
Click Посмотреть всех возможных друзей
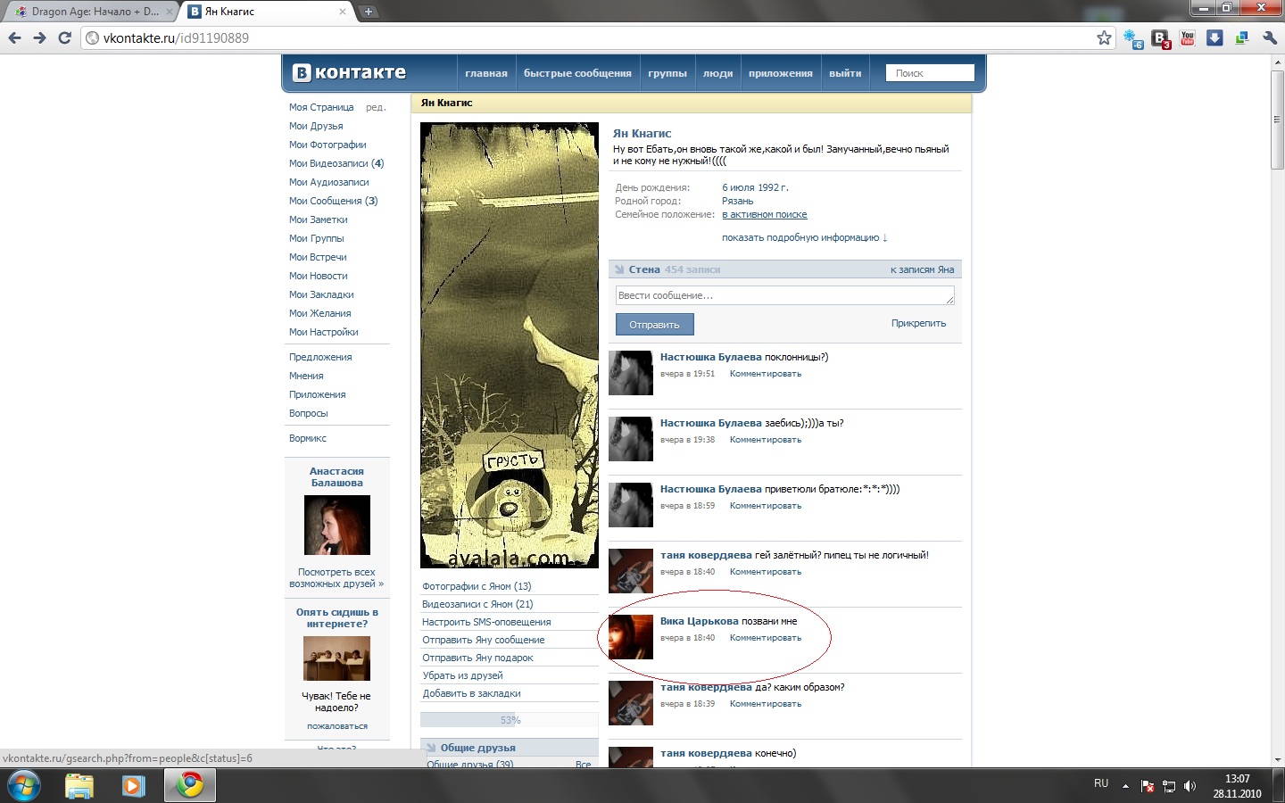coord(336,578)
